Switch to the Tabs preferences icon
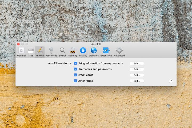The image size is (192, 128). pos(31,52)
